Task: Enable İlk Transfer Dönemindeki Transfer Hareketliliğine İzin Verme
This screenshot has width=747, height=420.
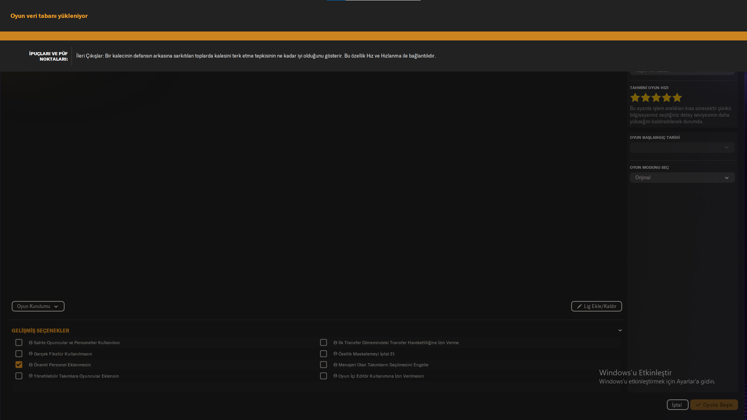Action: 323,343
